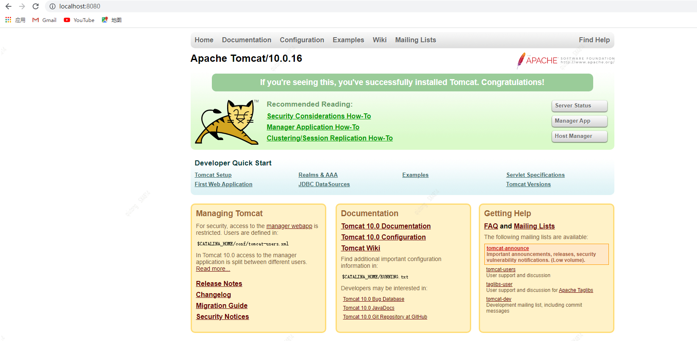Viewport: 697px width, 341px height.
Task: Open the Apache Taglibs link
Action: [576, 290]
